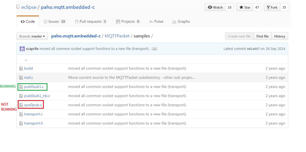Open the Branch: master dropdown
The height and width of the screenshot is (152, 306).
click(32, 36)
